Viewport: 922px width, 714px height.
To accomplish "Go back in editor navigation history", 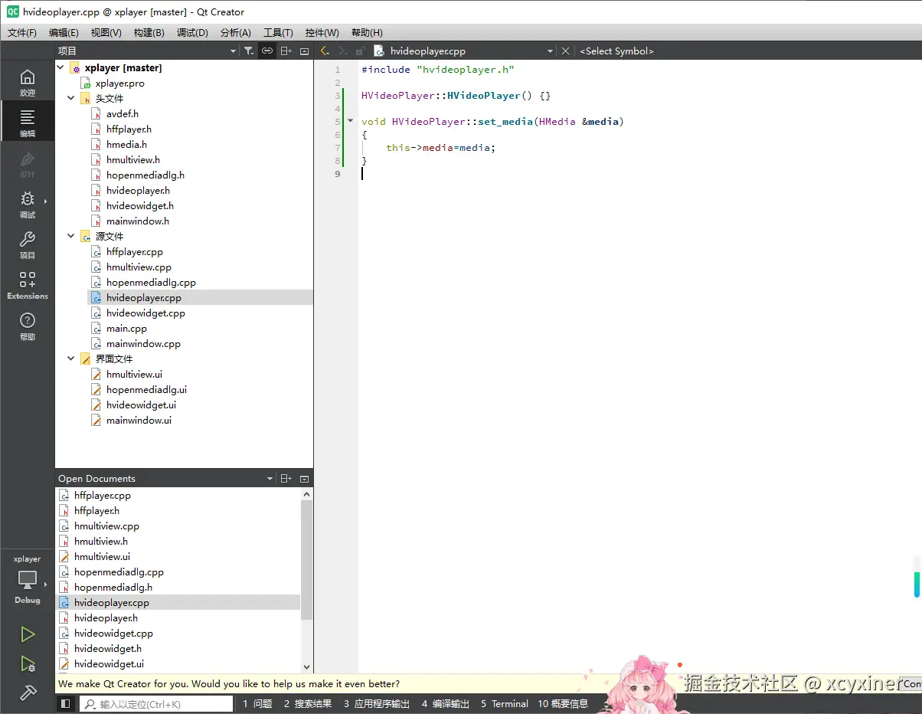I will pyautogui.click(x=325, y=51).
